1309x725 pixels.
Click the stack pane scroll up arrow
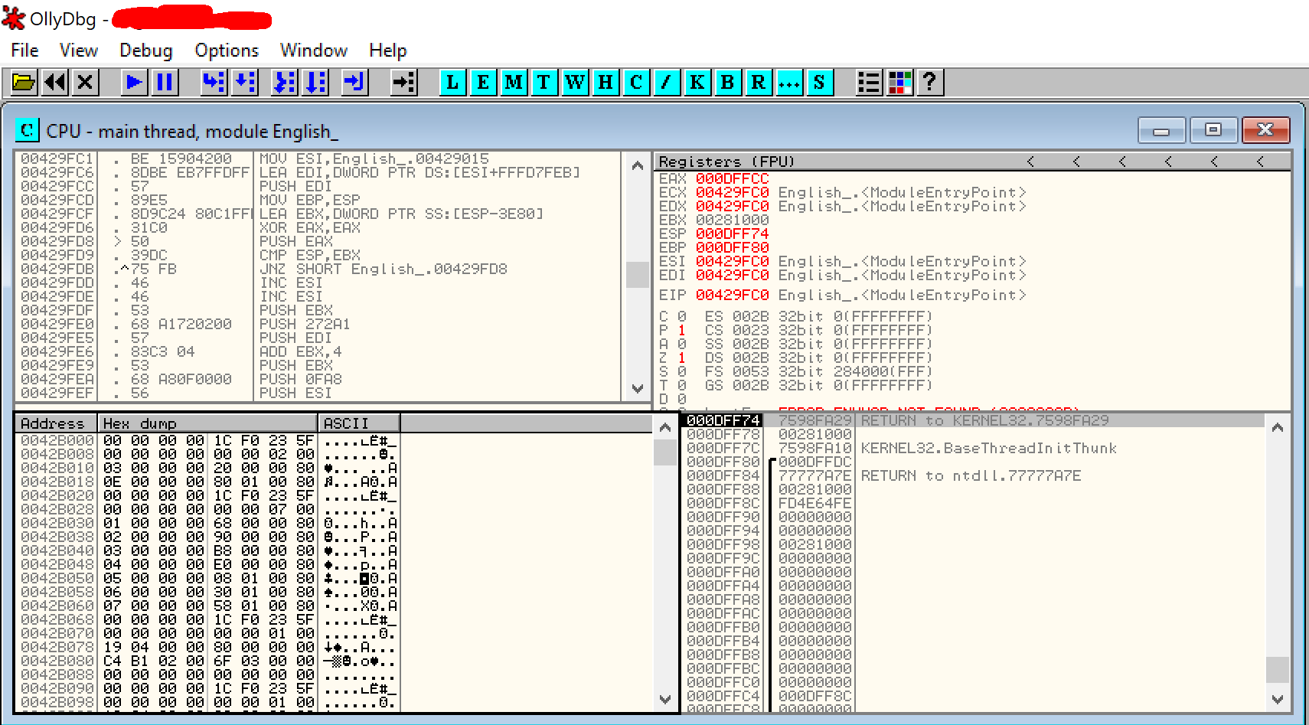[x=1277, y=428]
